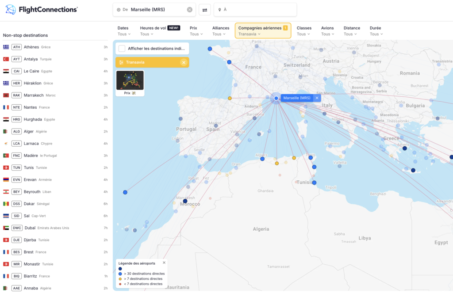Select Sal (SID) destination row
The image size is (453, 293).
click(55, 216)
